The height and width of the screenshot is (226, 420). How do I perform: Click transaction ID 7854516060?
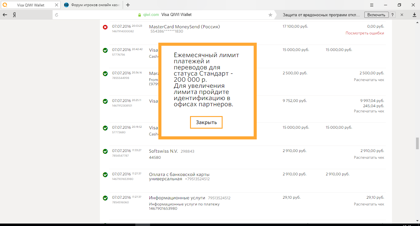click(121, 202)
